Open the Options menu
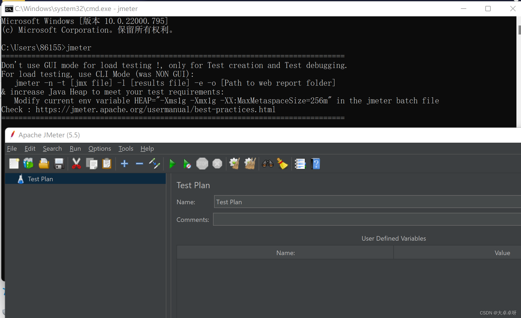The width and height of the screenshot is (521, 318). tap(100, 149)
